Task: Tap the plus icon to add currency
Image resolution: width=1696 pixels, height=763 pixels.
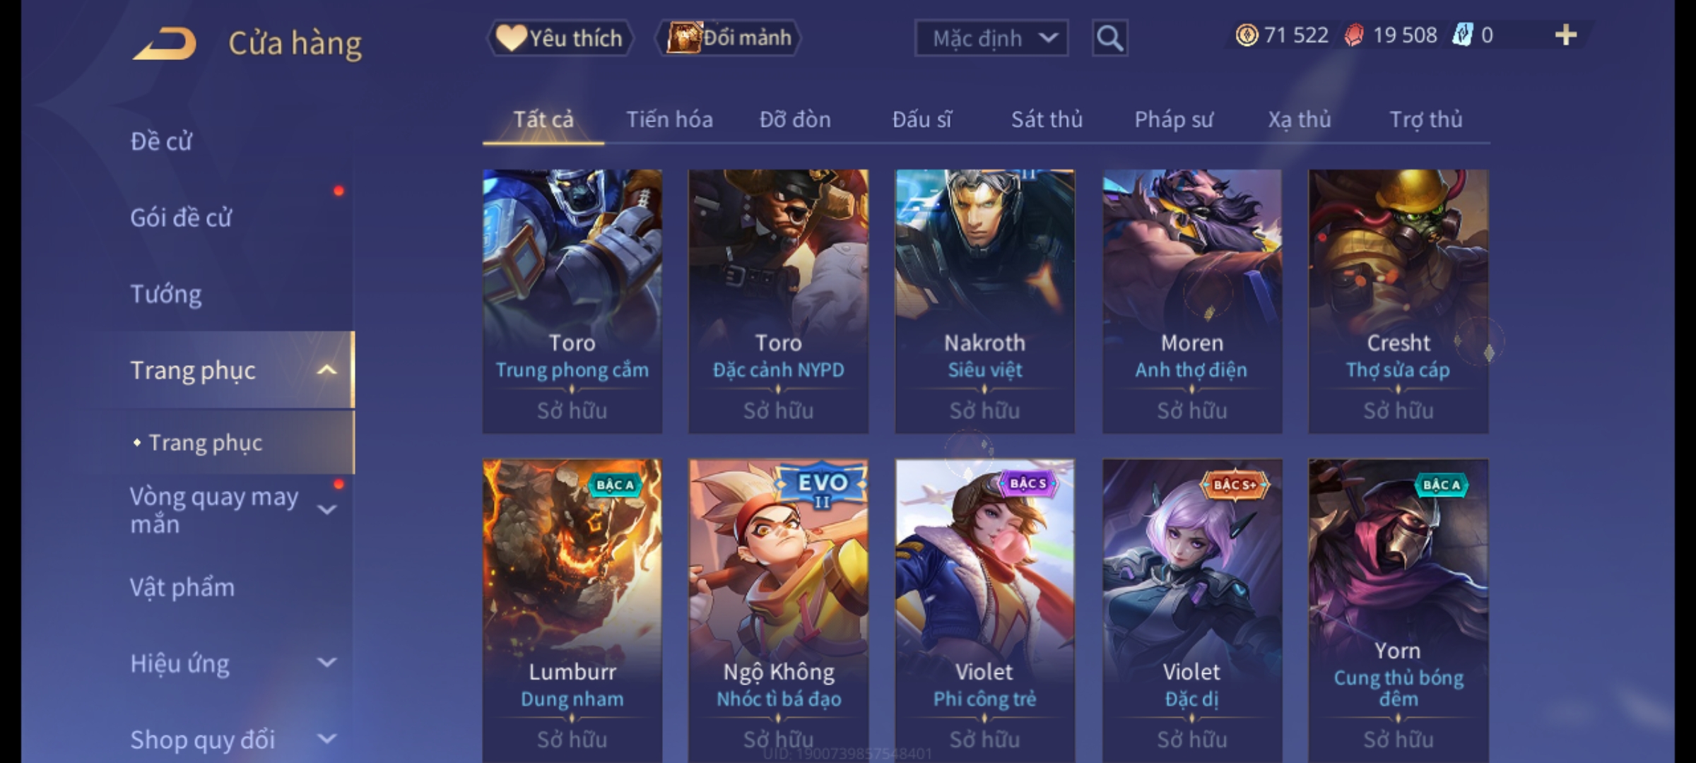Action: click(1566, 35)
